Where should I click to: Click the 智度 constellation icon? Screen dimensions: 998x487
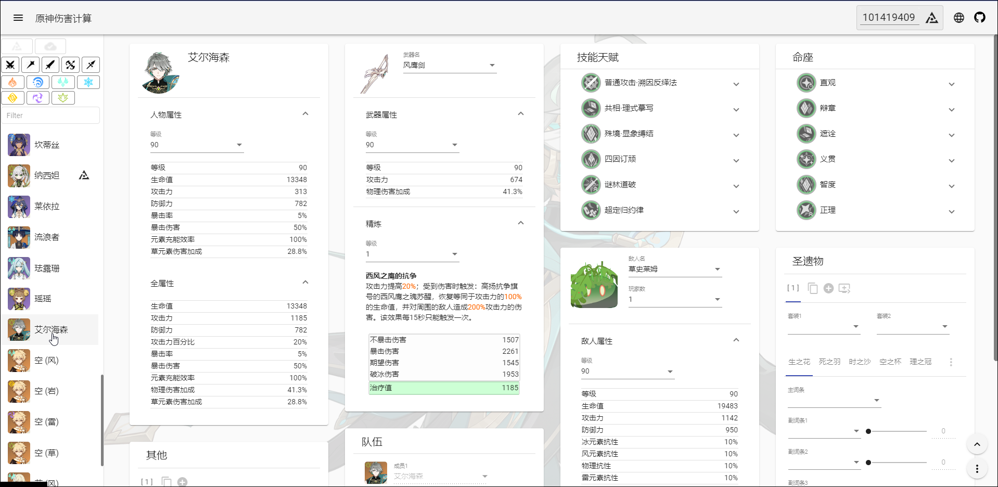[807, 185]
